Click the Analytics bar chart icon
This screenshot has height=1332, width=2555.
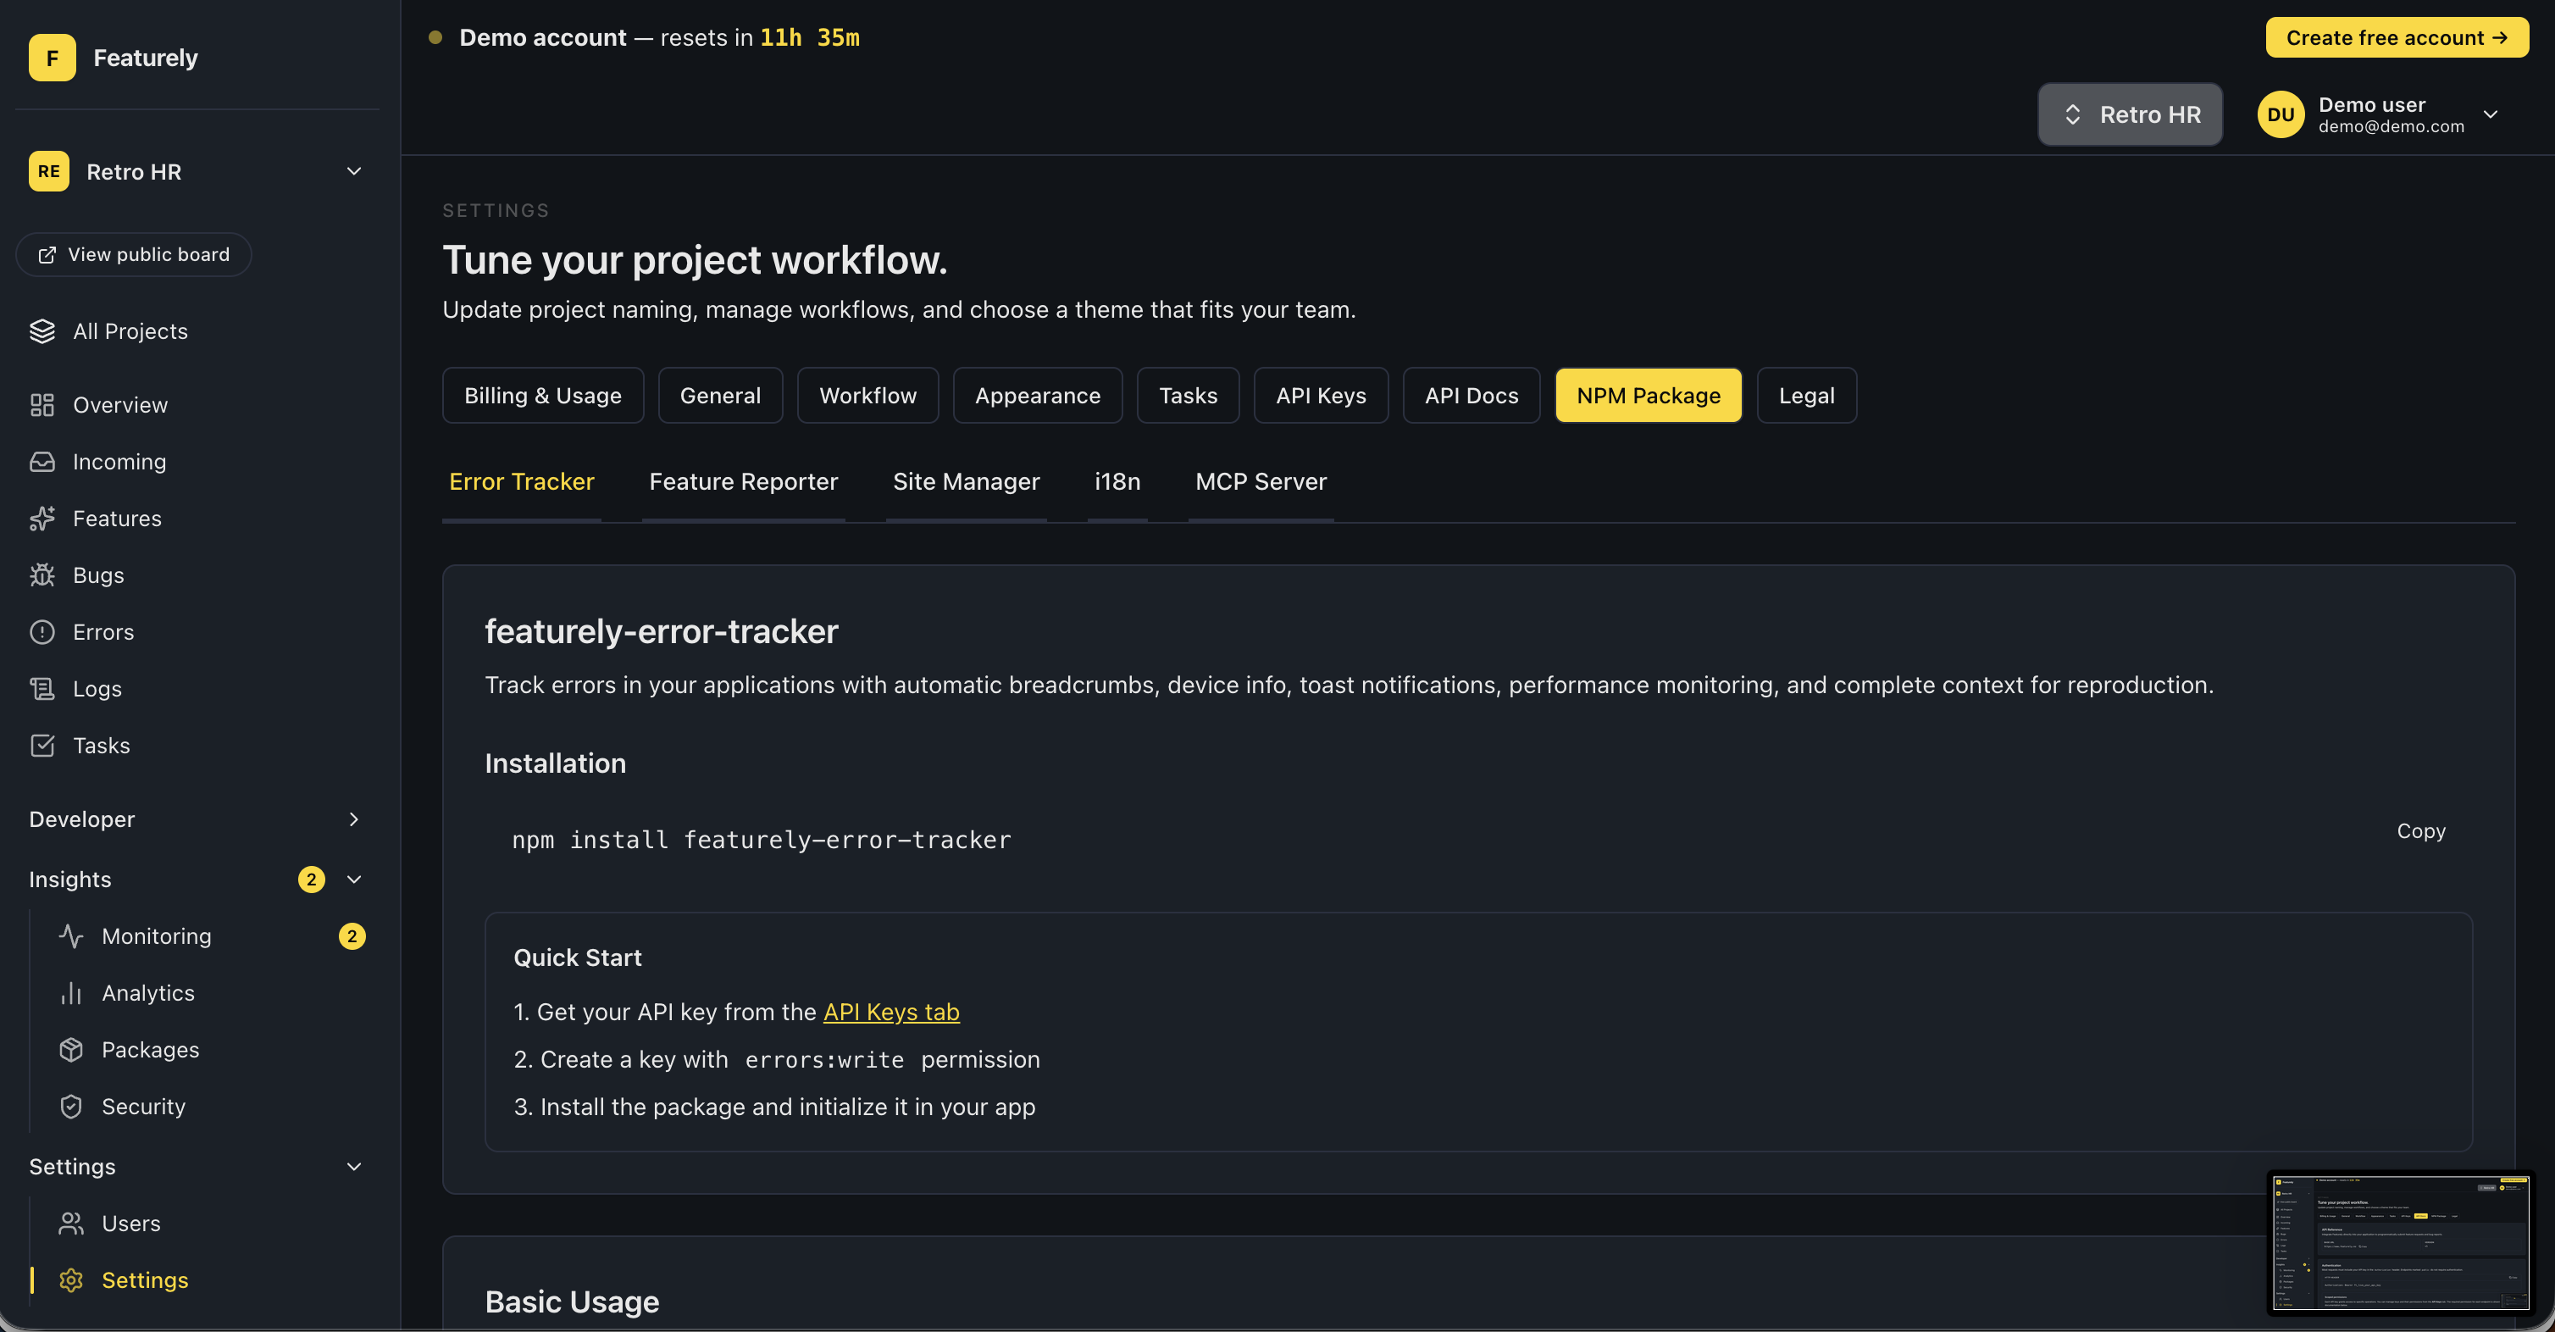(70, 993)
